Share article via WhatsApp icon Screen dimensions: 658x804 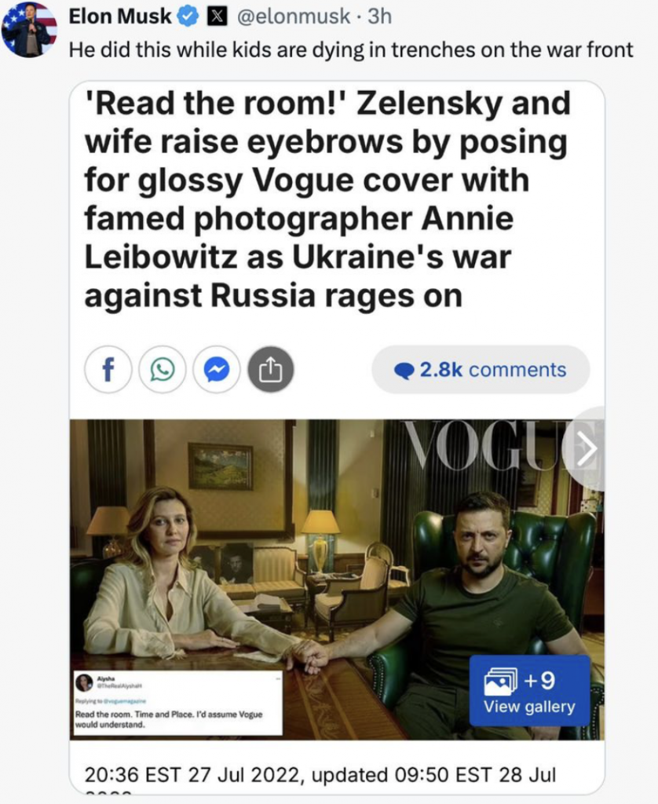coord(163,369)
